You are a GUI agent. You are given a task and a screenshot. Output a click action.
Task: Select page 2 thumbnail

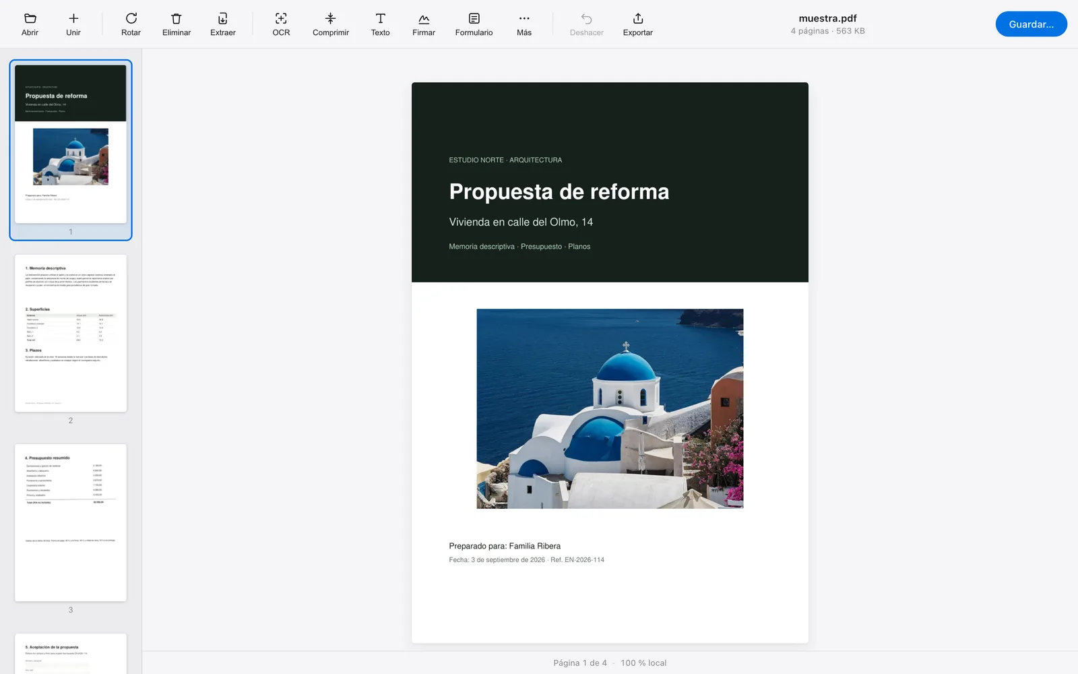coord(71,333)
